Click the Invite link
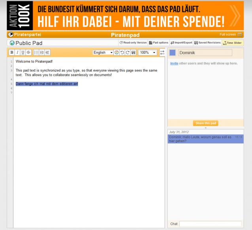252x230 pixels. [x=173, y=64]
